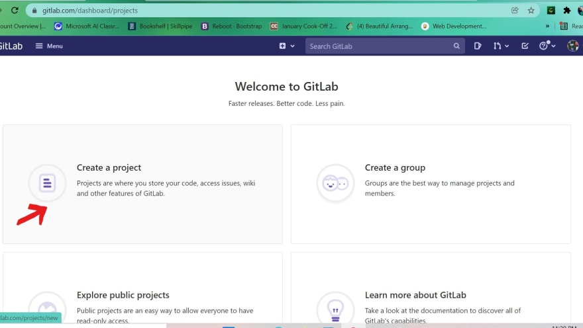The width and height of the screenshot is (583, 328).
Task: Open the Reboot - Bootstrap bookmark
Action: (x=231, y=26)
